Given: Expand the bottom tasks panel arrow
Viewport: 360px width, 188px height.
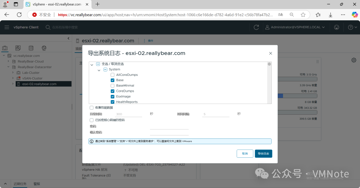Looking at the screenshot, I should pyautogui.click(x=5, y=184).
